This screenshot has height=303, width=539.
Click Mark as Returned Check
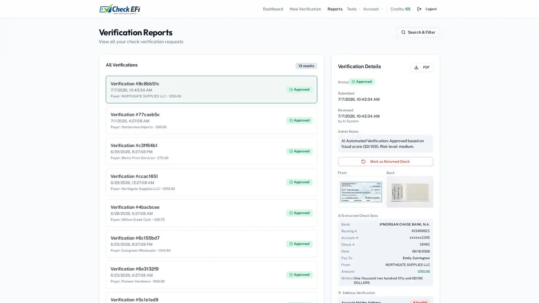click(x=385, y=162)
